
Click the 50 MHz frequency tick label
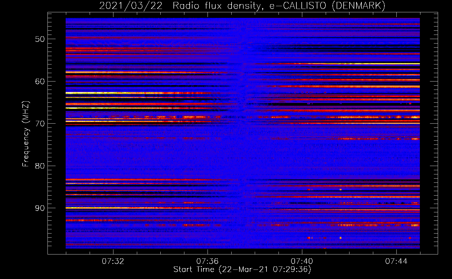(40, 39)
